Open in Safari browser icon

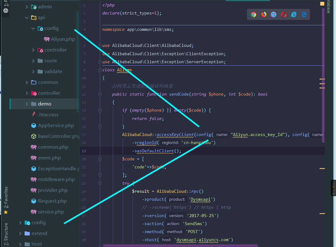(274, 14)
